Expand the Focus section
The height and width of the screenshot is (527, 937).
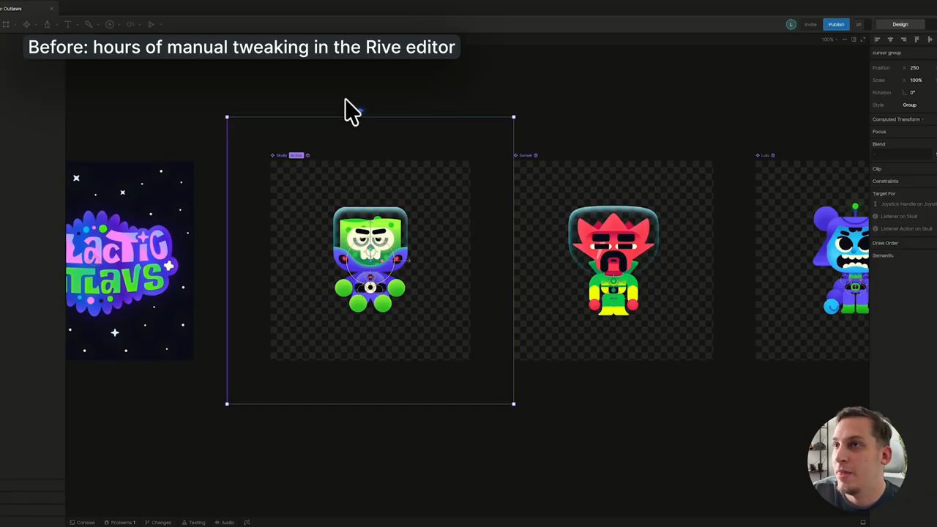pyautogui.click(x=879, y=132)
